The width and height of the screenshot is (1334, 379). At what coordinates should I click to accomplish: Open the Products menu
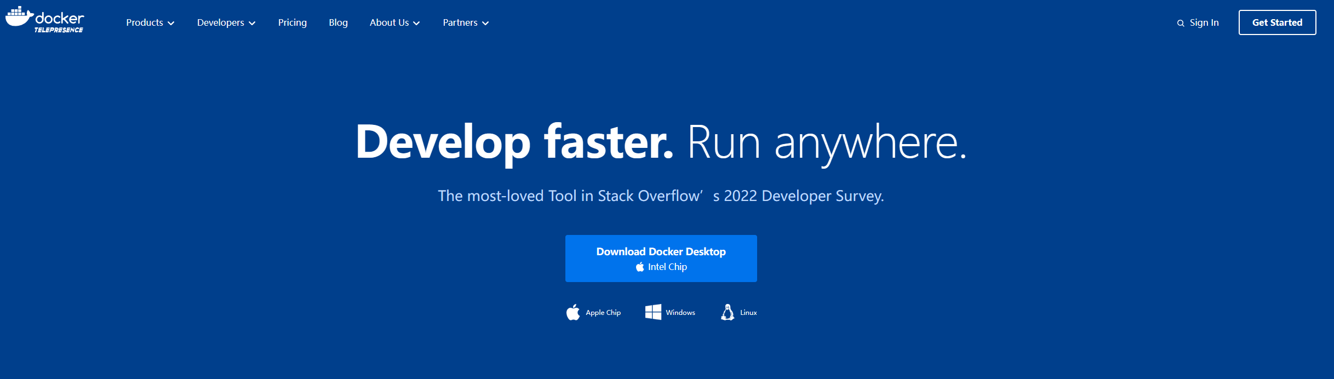[x=150, y=22]
